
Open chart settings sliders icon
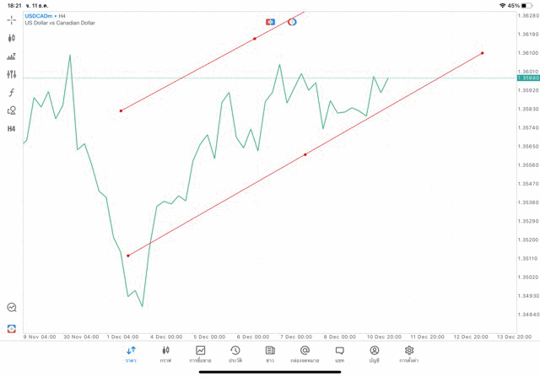click(12, 74)
